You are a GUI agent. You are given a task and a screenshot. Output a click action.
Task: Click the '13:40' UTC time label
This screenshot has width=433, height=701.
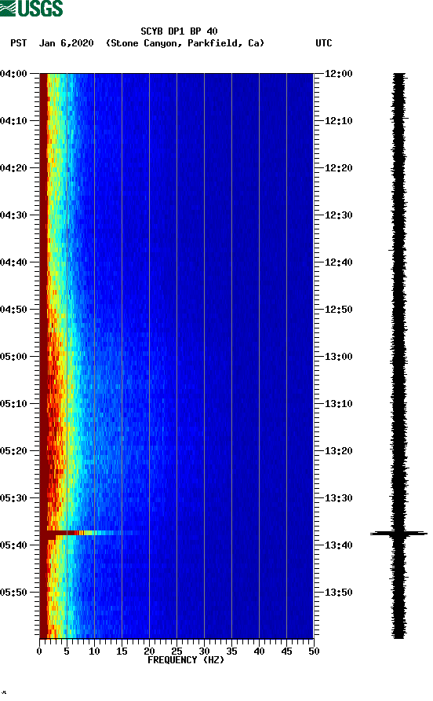[x=339, y=545]
